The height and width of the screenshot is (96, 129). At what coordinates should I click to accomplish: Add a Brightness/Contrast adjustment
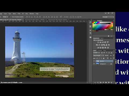tap(98, 42)
